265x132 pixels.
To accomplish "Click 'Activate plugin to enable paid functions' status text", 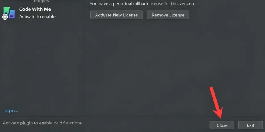I will click(42, 123).
